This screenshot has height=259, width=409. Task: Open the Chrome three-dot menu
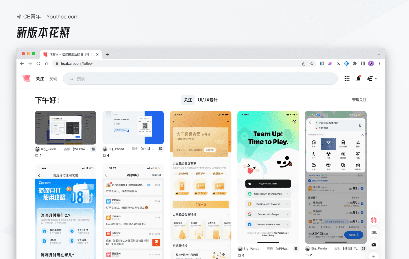tap(379, 64)
